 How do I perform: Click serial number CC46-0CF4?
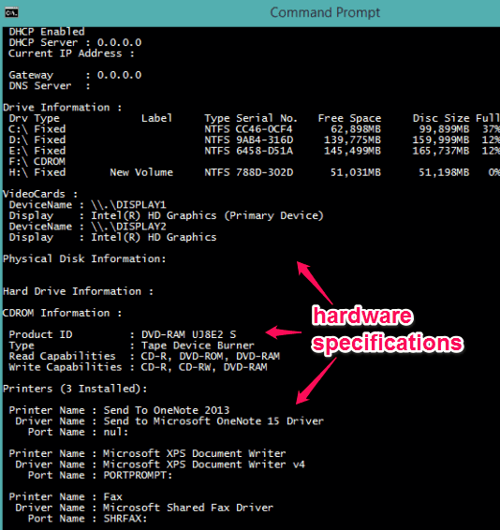click(264, 129)
